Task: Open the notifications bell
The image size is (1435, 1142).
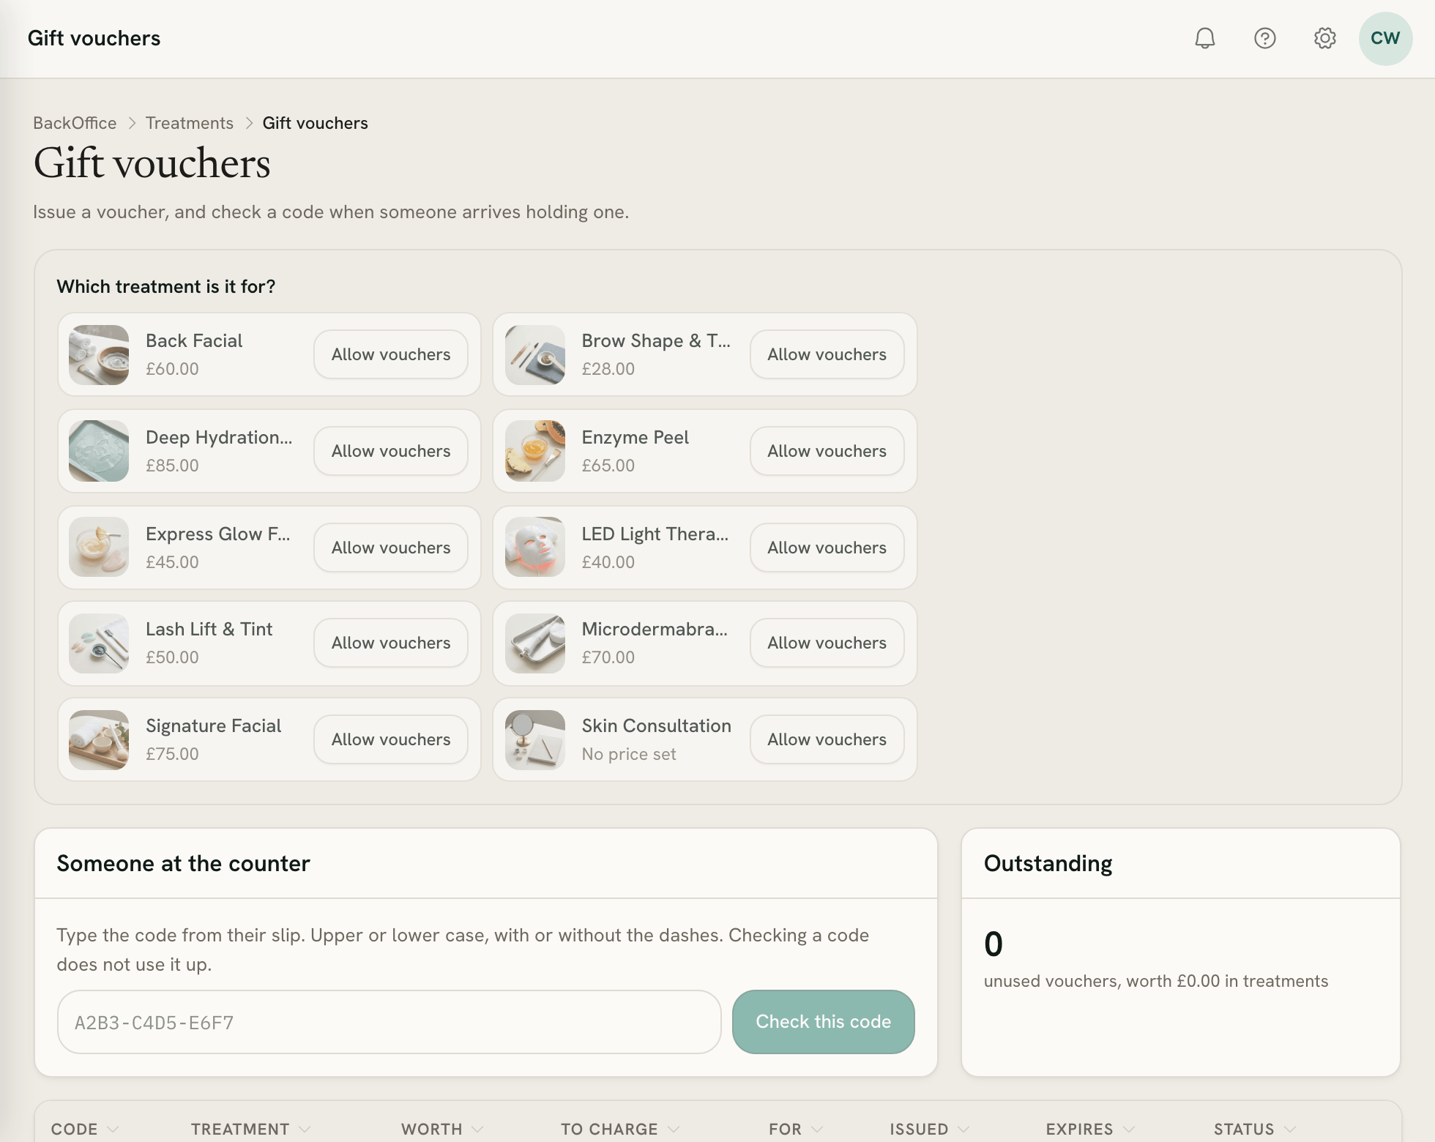Action: point(1204,38)
